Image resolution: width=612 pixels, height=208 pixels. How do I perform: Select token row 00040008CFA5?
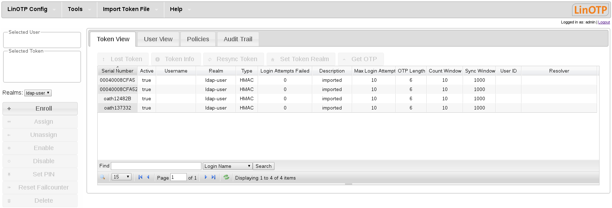[117, 80]
